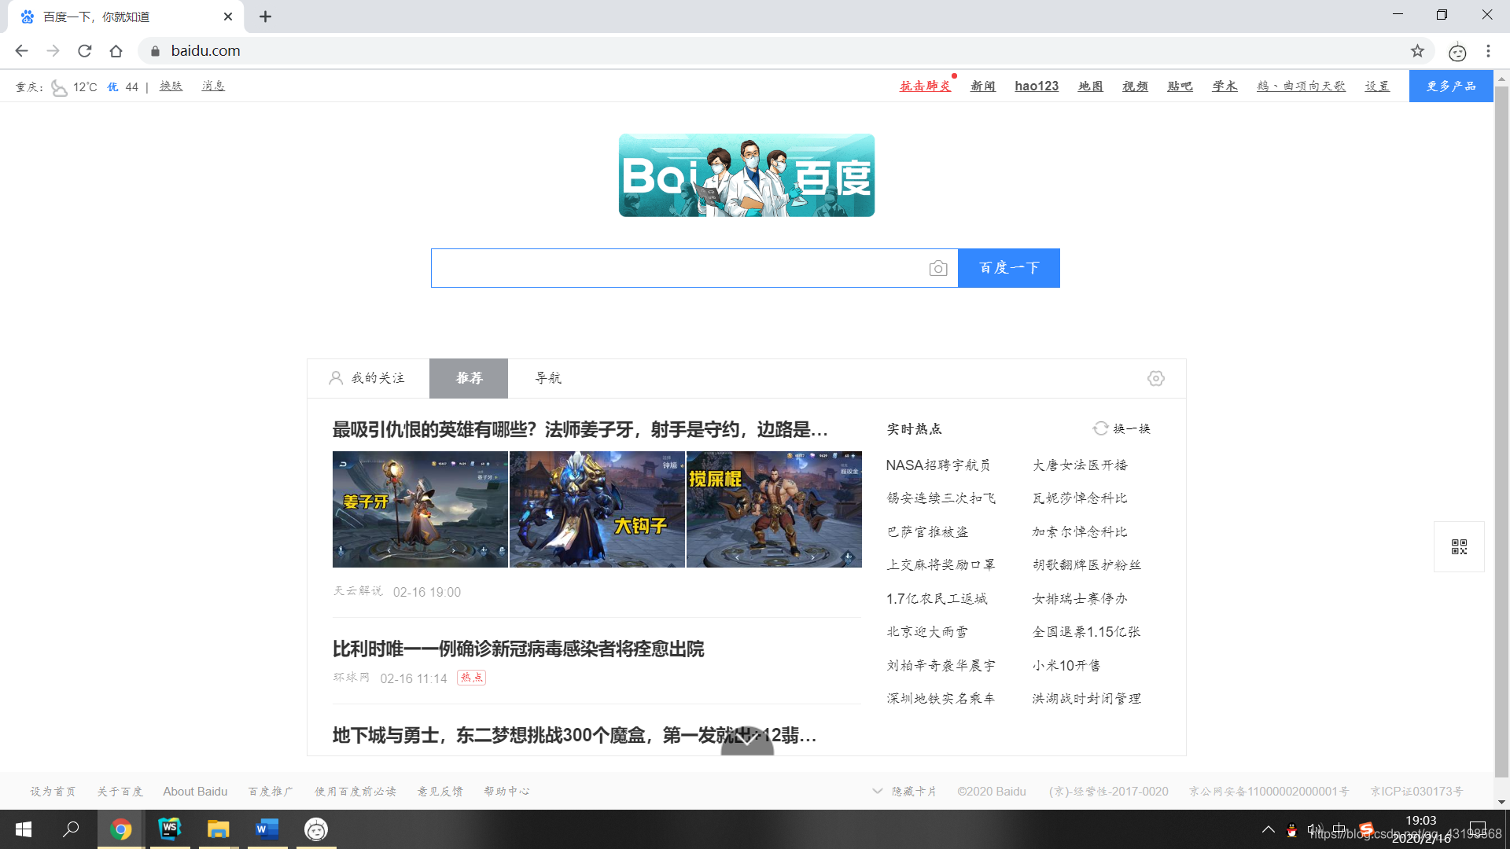Open the 地图 link
Image resolution: width=1510 pixels, height=849 pixels.
pyautogui.click(x=1091, y=86)
